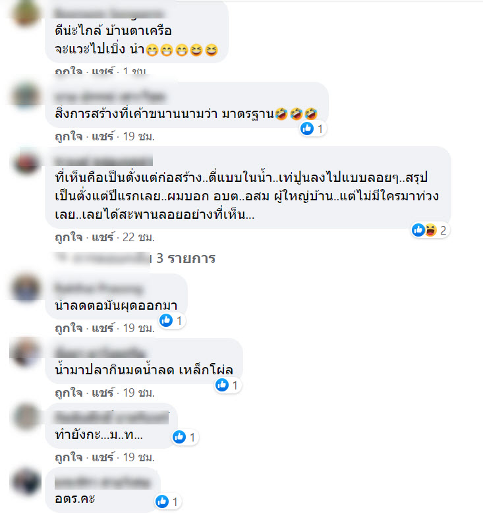Click like reaction on เหล็กโผล่ comment

tap(222, 385)
